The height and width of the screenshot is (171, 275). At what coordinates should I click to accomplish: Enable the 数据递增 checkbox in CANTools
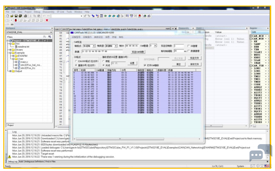189,51
